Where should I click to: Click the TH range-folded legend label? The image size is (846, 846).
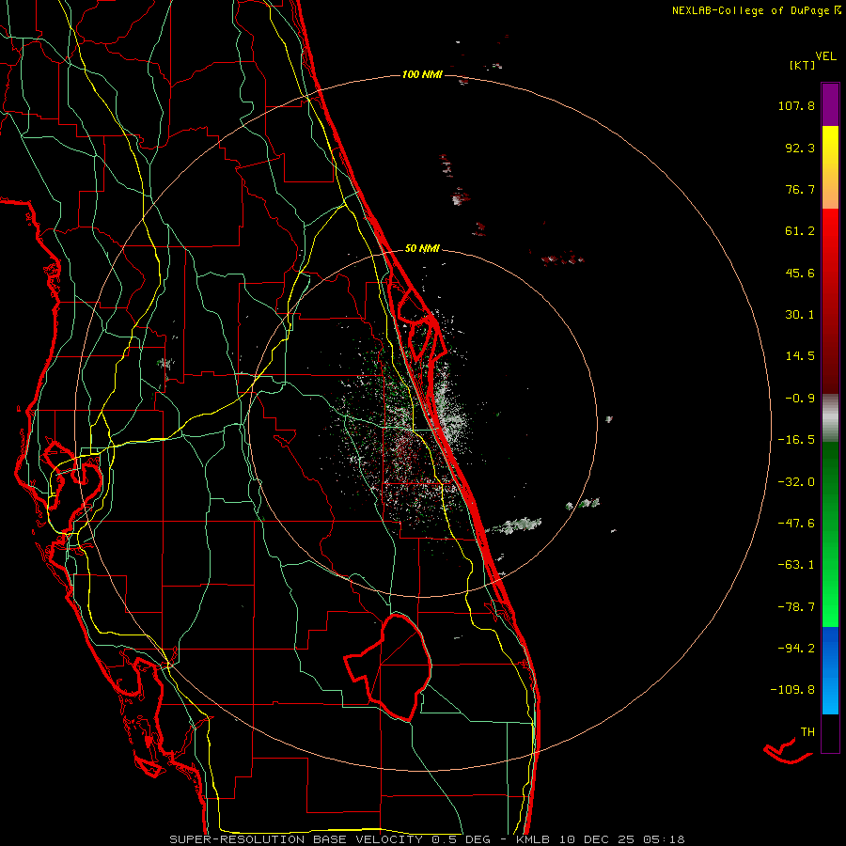click(x=807, y=732)
